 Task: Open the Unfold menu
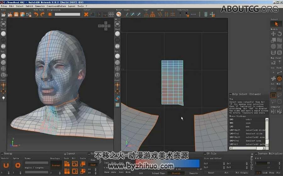point(29,6)
